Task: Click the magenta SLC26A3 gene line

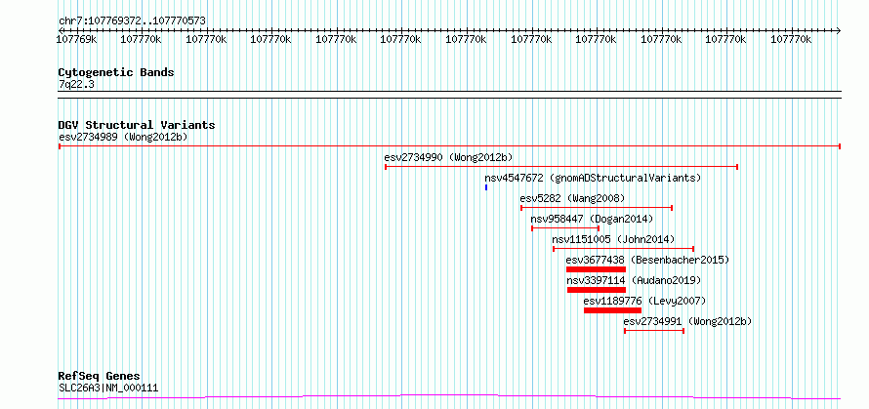Action: point(449,396)
